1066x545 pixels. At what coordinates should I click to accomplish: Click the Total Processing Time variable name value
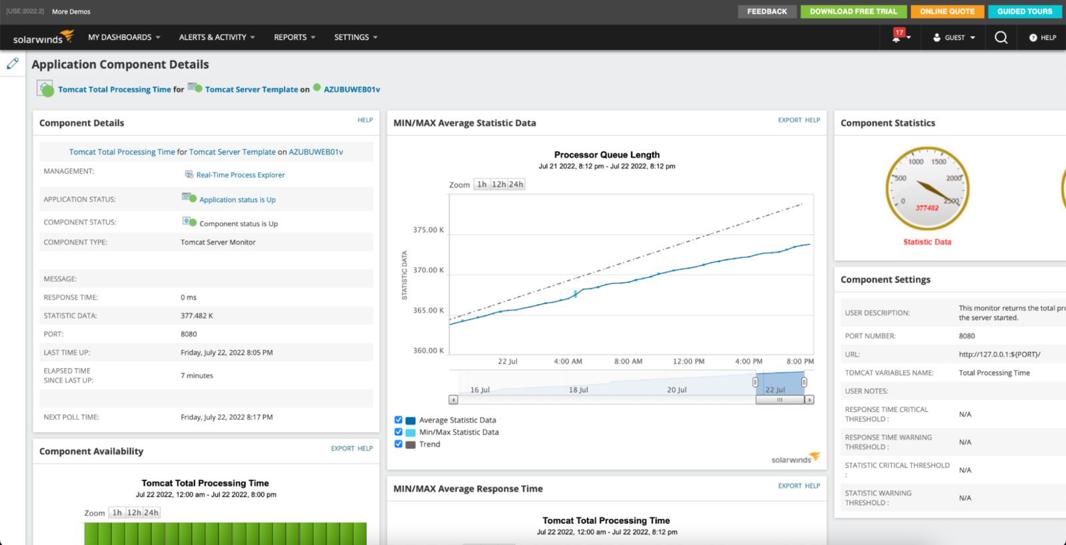[x=994, y=373]
